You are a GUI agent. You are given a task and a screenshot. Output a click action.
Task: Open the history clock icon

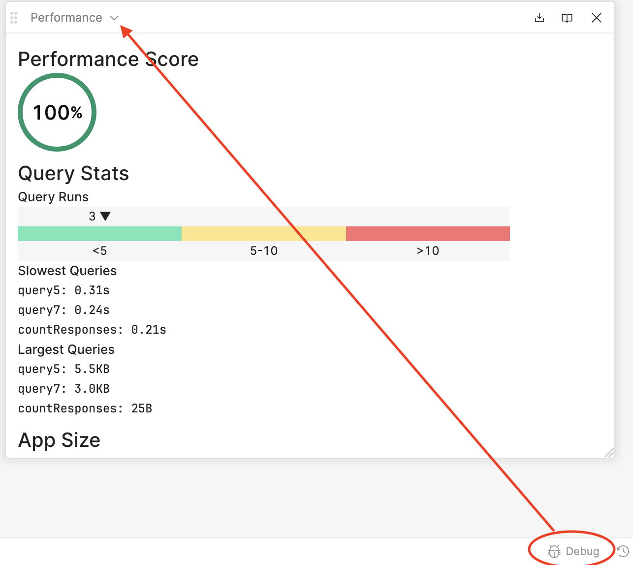click(x=623, y=551)
